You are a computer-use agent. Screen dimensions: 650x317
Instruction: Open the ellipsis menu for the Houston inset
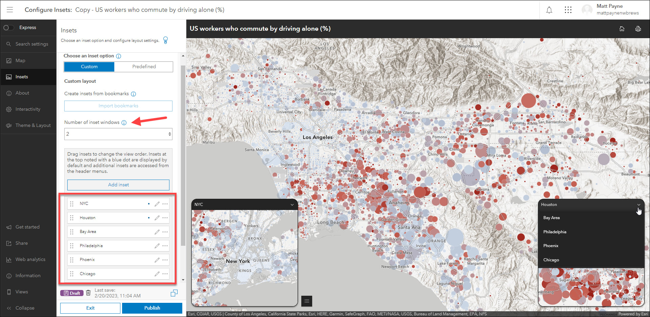(165, 218)
